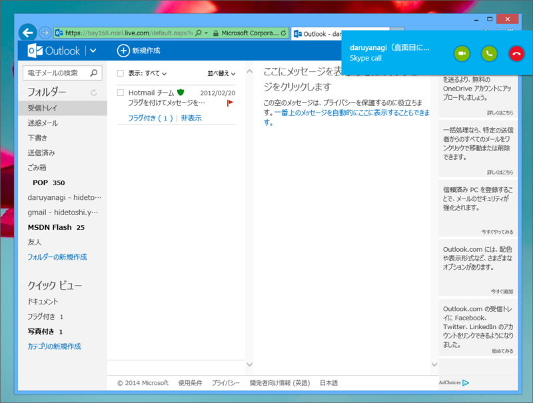Open the 並べ替え sort dropdown
This screenshot has width=533, height=403.
221,73
